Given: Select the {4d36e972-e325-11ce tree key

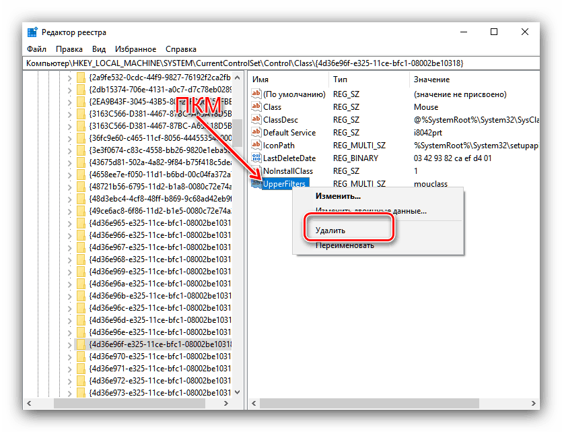Looking at the screenshot, I should pos(160,381).
